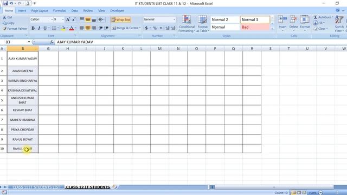Open the Developer ribbon tab
Screen dimensions: 347x195
click(x=117, y=11)
